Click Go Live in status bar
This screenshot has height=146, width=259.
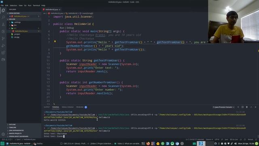click(234, 140)
